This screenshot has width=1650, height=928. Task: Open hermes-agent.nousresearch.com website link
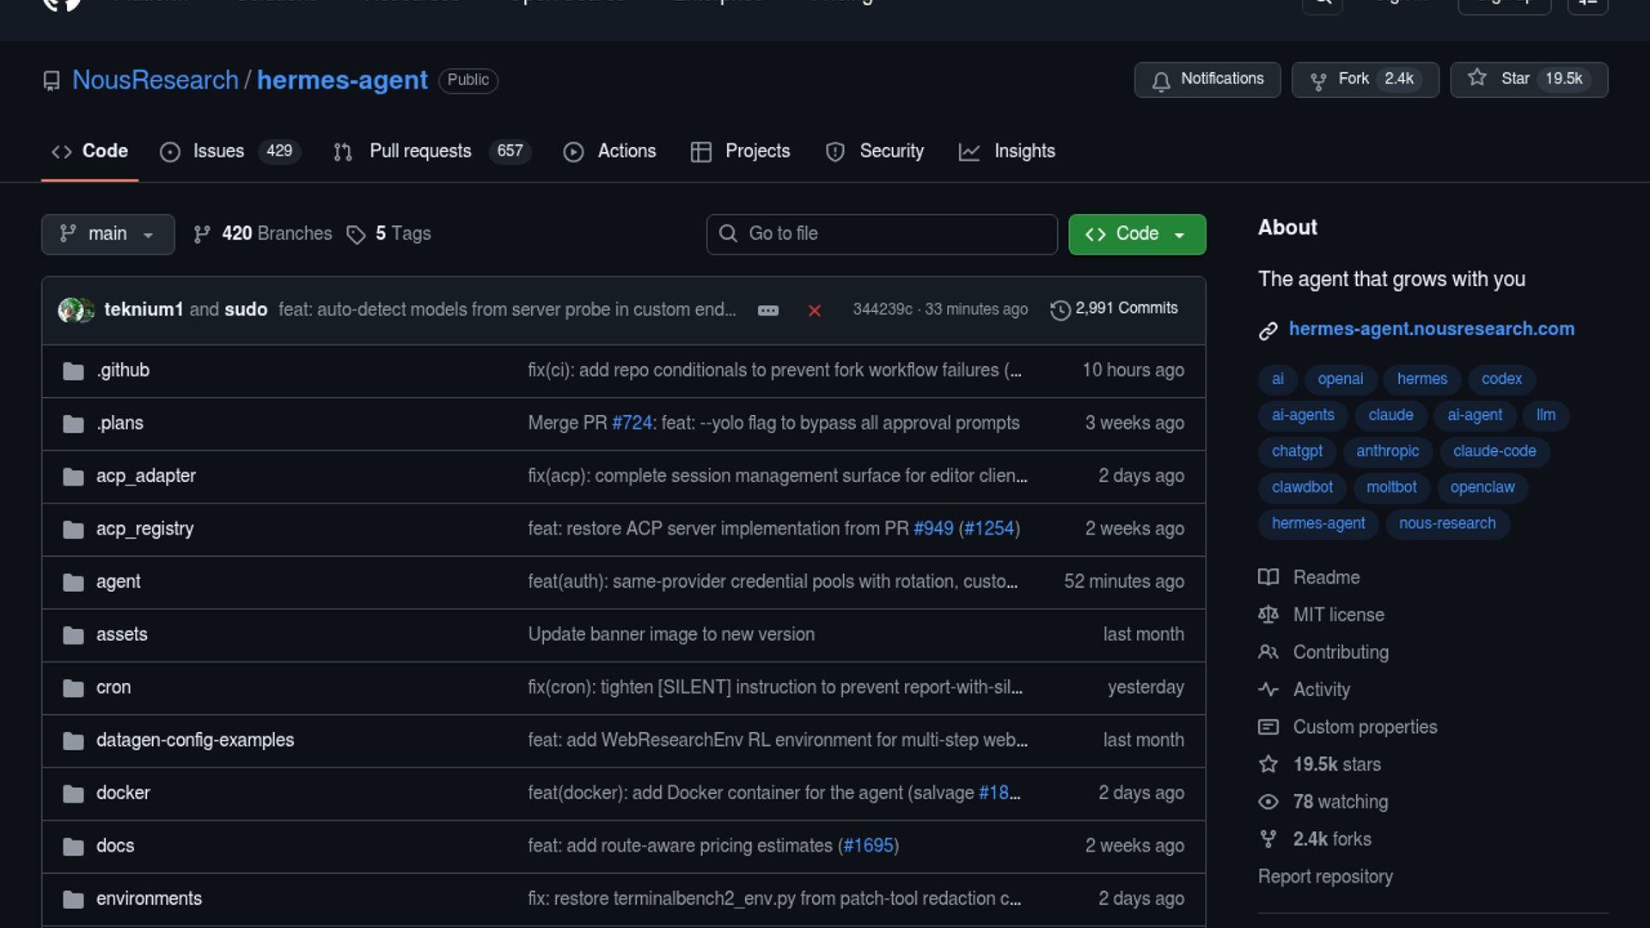coord(1431,329)
